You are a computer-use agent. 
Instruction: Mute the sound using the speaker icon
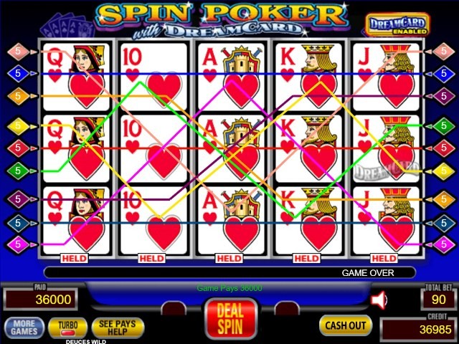[379, 300]
